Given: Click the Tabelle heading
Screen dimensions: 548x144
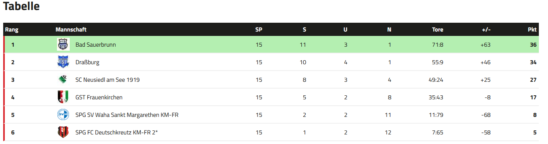Looking at the screenshot, I should (22, 7).
